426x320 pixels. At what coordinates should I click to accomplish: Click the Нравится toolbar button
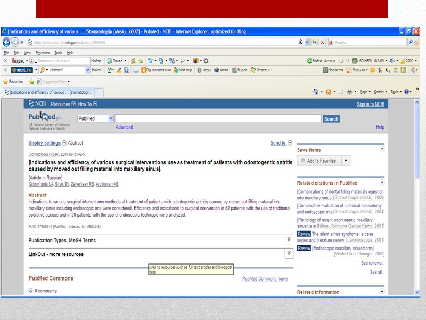pos(333,70)
